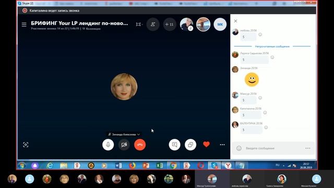This screenshot has height=188, width=334.
Task: React to Лариса Садикова's message
Action: pos(272,57)
